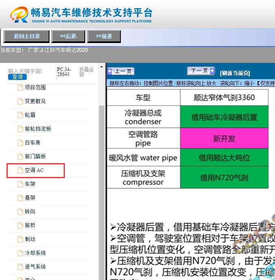Click the 冷凝器总成 condenser cell
This screenshot has width=275, height=280.
(143, 117)
